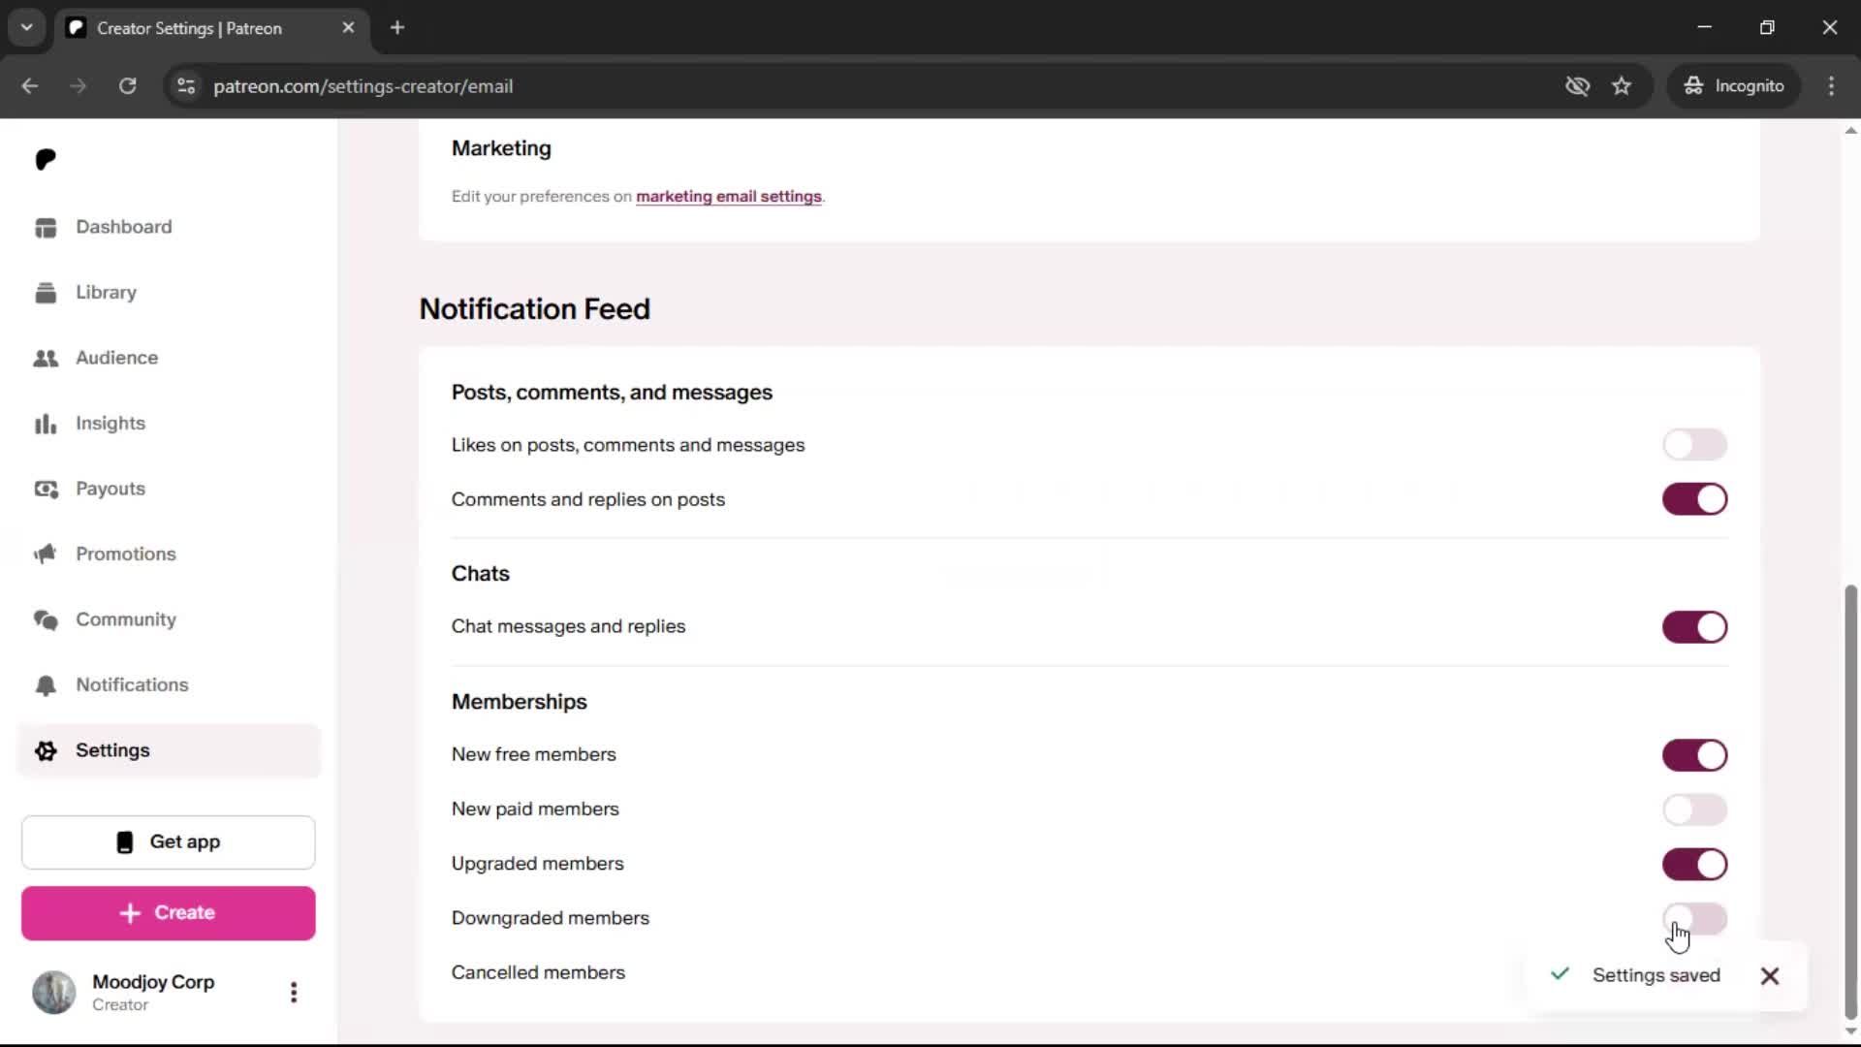Open the Promotions megaphone icon
This screenshot has width=1861, height=1047.
pos(46,555)
